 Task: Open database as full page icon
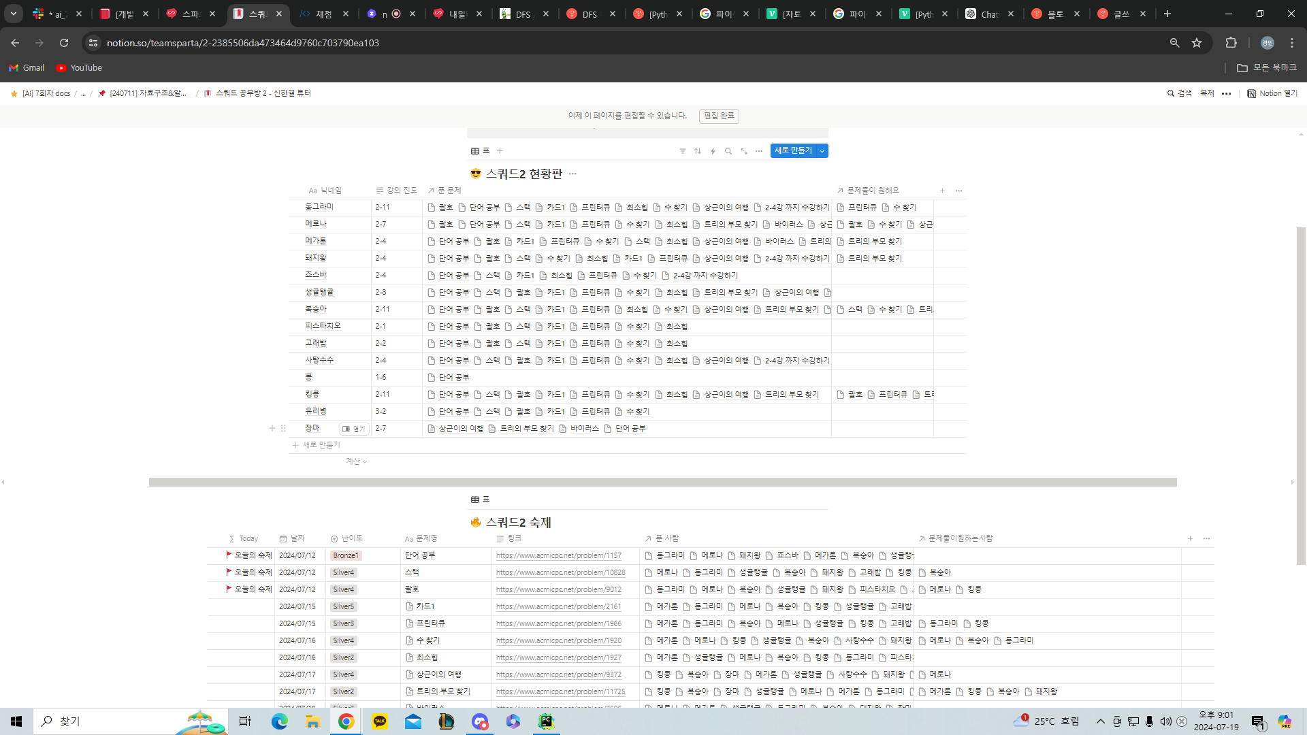tap(744, 151)
